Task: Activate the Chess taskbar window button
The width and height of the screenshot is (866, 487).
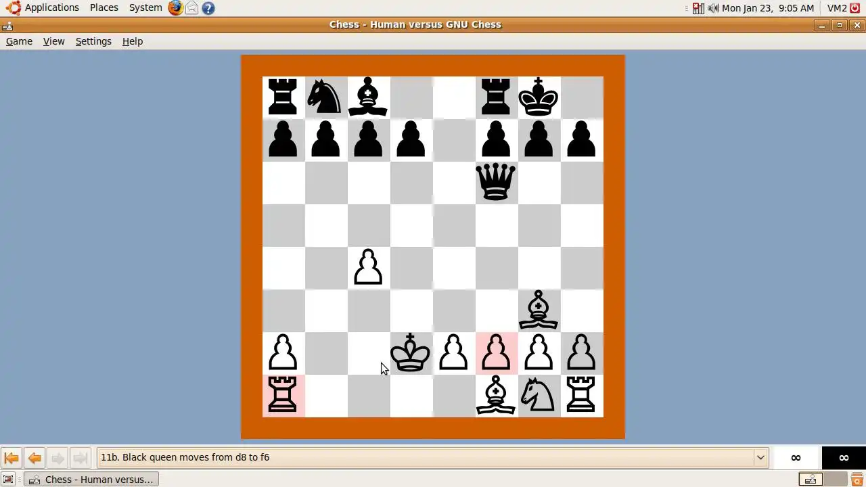Action: (91, 480)
